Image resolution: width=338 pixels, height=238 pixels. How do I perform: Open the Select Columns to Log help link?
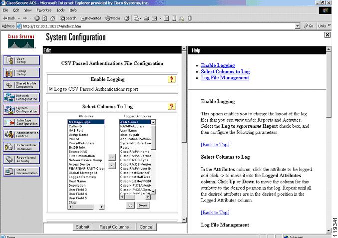point(225,71)
